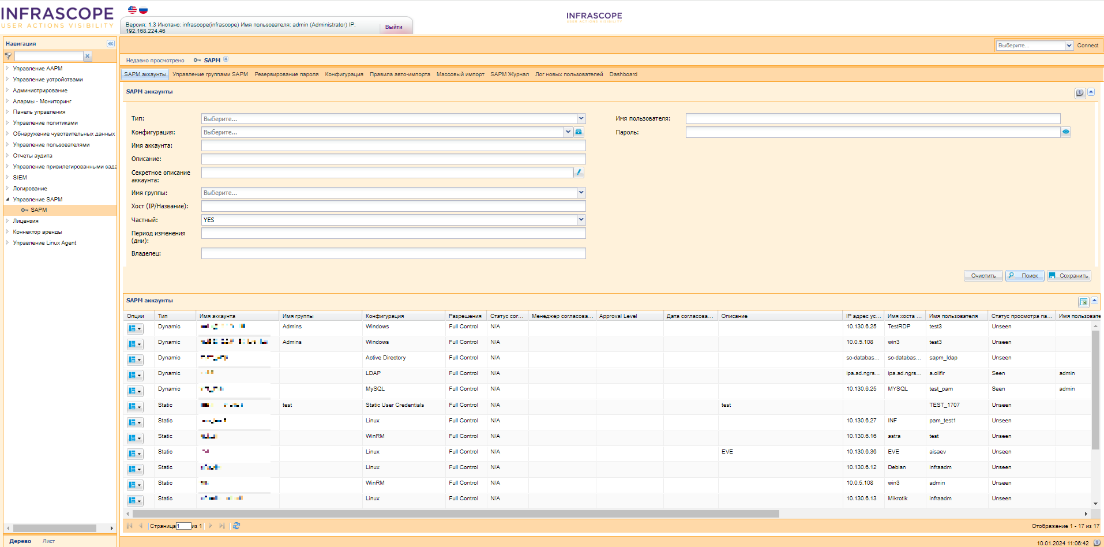Viewport: 1104px width, 547px height.
Task: Collapse the SAPM аккаунты results grid panel
Action: 1094,301
